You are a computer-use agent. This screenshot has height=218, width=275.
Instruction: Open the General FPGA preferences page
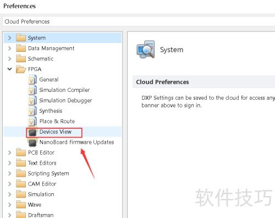click(x=49, y=80)
